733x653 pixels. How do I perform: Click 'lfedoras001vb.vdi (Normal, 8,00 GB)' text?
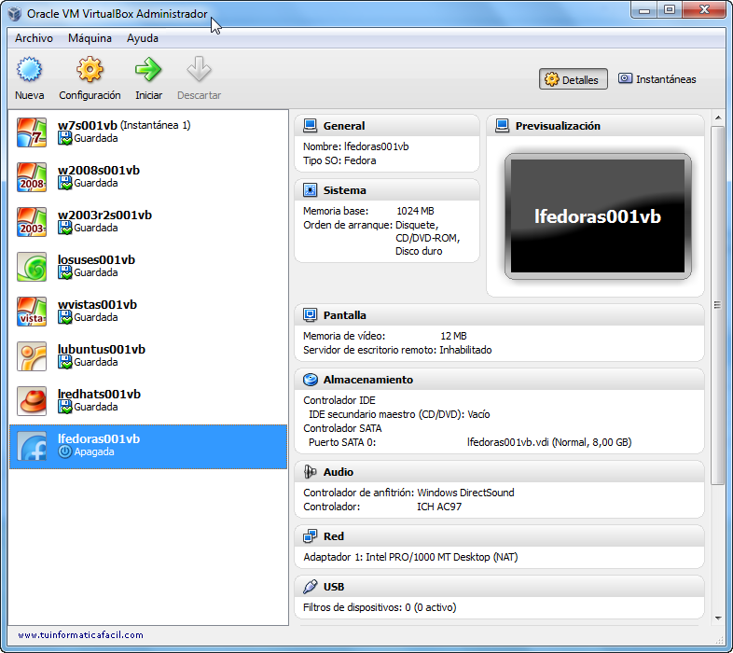(x=549, y=442)
